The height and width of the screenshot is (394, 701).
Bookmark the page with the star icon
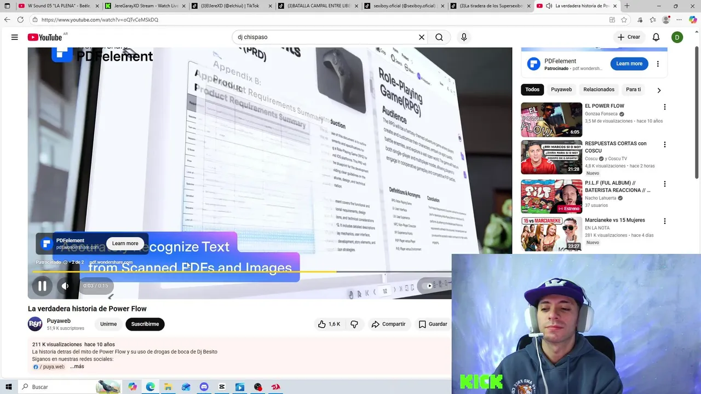624,20
